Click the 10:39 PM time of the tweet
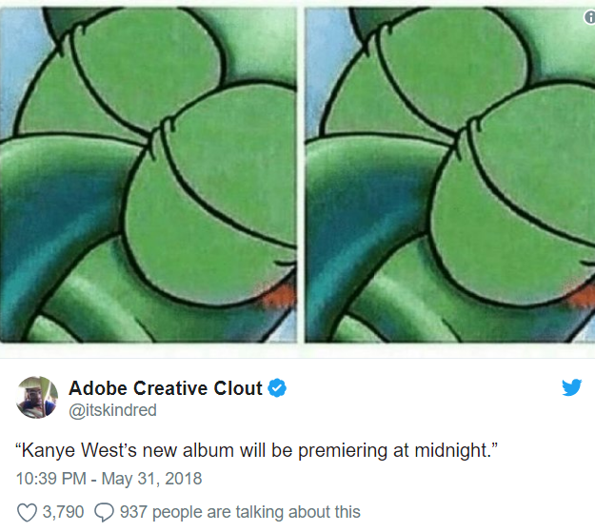This screenshot has height=532, width=595. coord(50,479)
